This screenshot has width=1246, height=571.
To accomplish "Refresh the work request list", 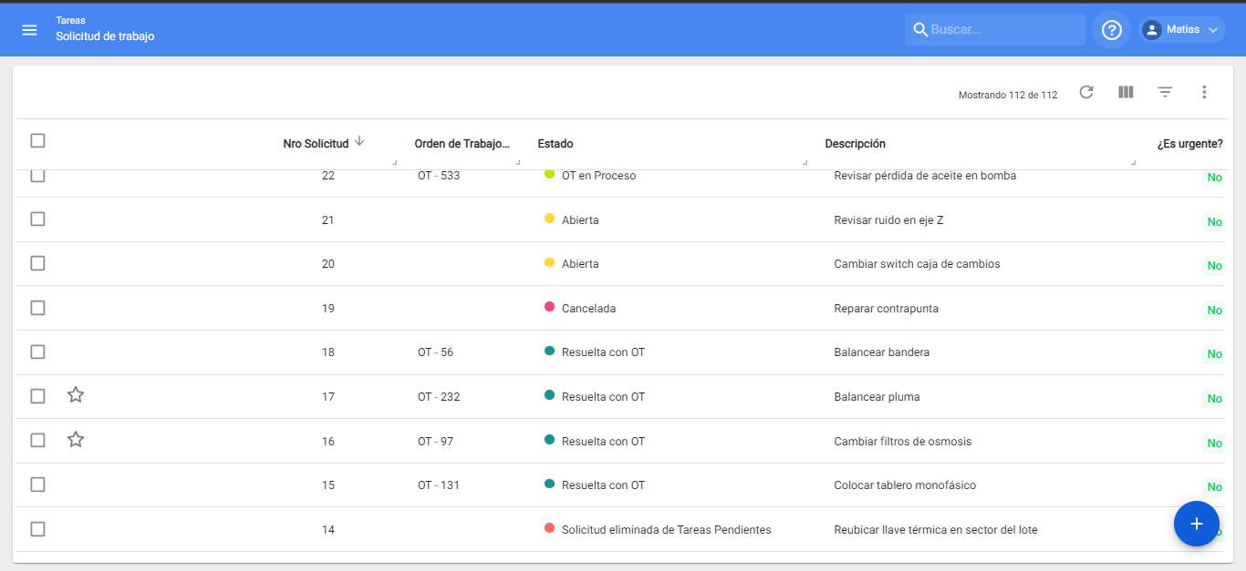I will coord(1085,92).
